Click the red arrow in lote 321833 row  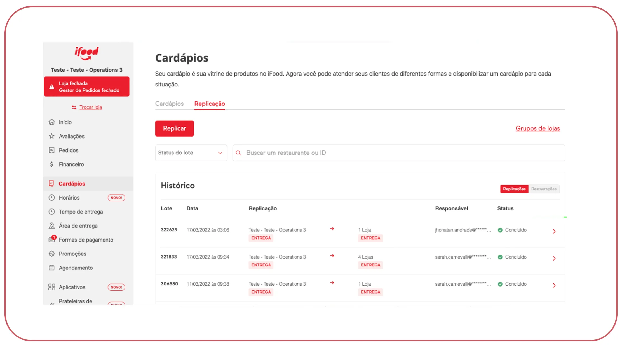(x=332, y=256)
